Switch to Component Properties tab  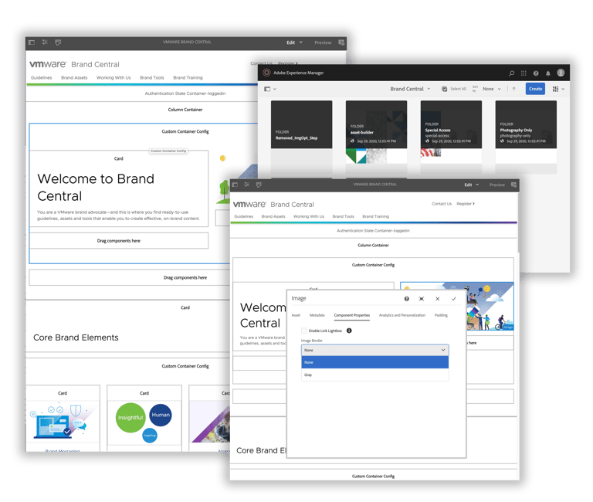(352, 315)
